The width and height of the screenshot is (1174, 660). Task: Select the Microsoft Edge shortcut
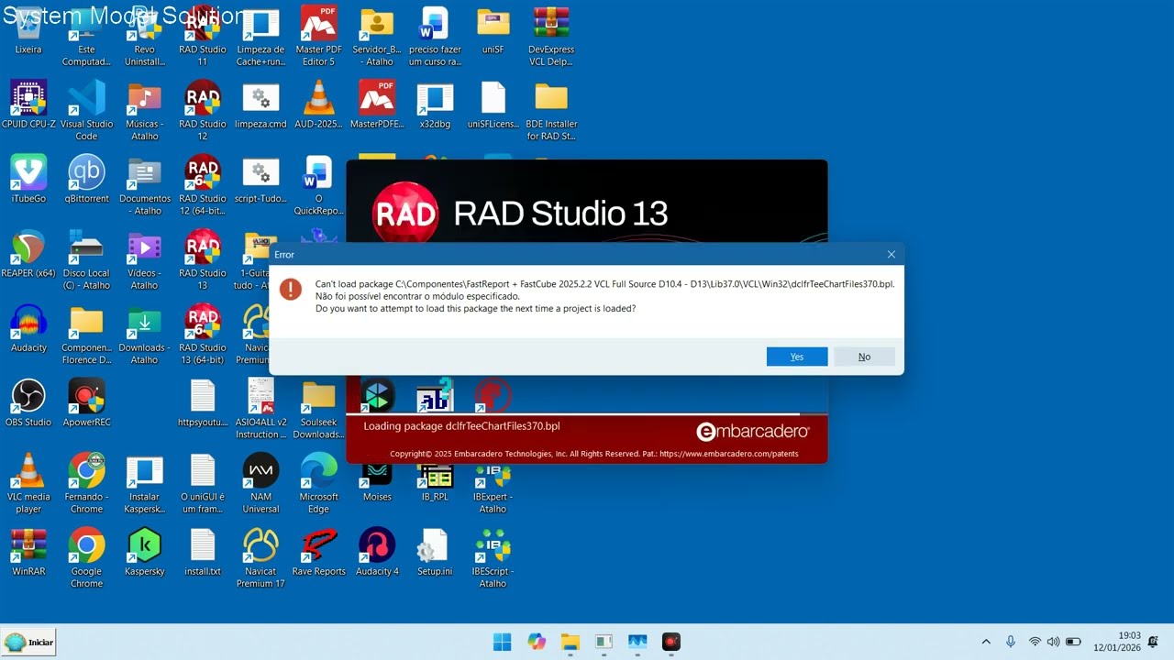coord(318,483)
